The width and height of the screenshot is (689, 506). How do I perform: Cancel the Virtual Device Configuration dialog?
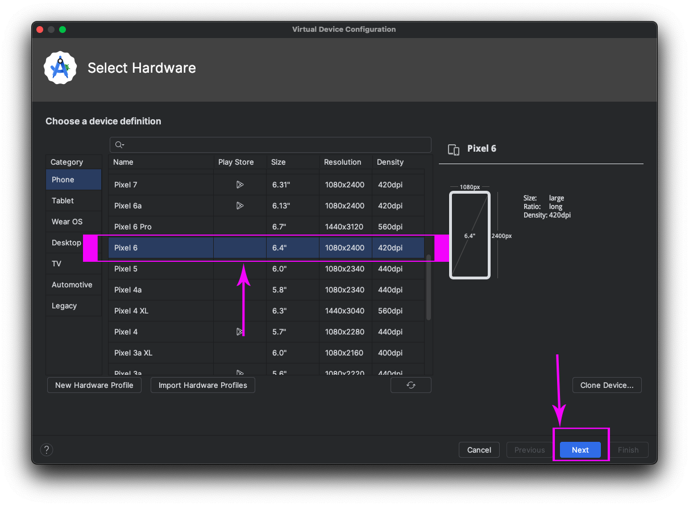click(479, 450)
